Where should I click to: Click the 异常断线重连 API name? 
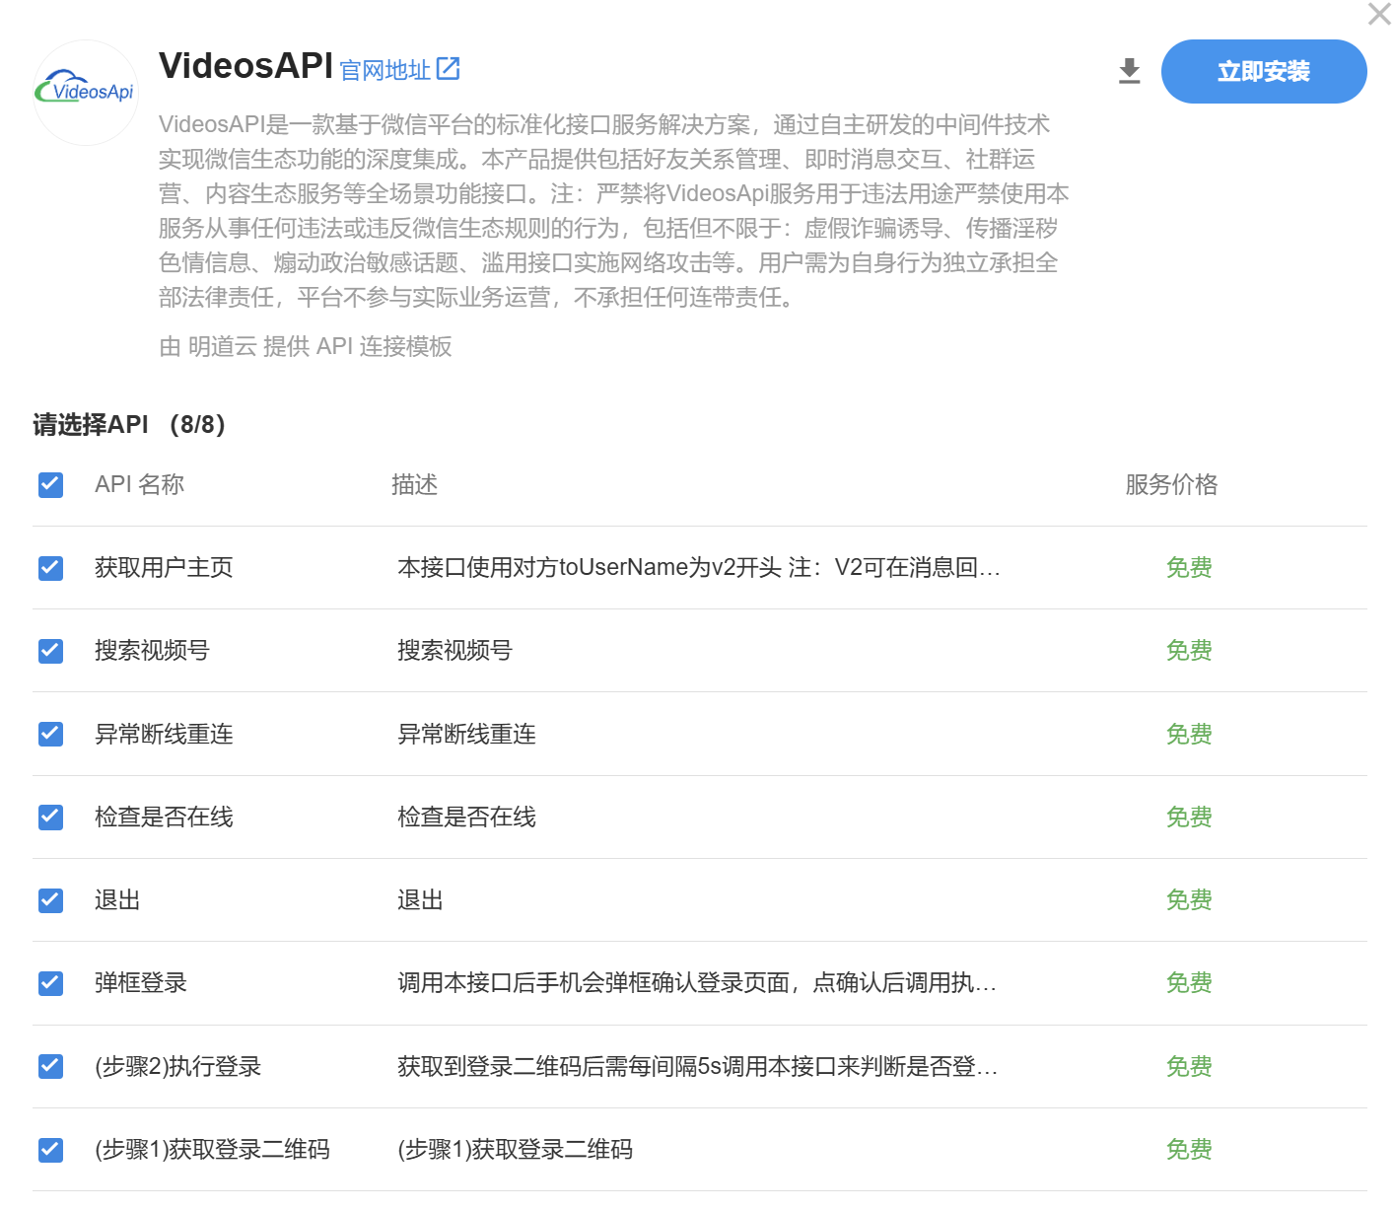click(x=164, y=734)
